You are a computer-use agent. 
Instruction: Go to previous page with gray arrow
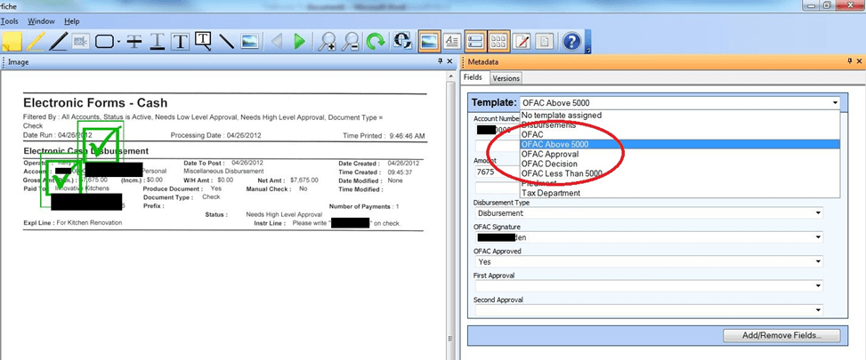coord(278,42)
